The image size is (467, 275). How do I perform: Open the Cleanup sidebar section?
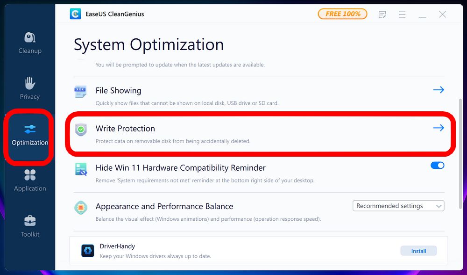tap(30, 43)
